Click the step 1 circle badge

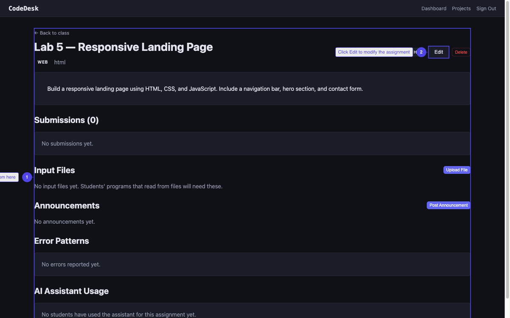click(x=27, y=177)
